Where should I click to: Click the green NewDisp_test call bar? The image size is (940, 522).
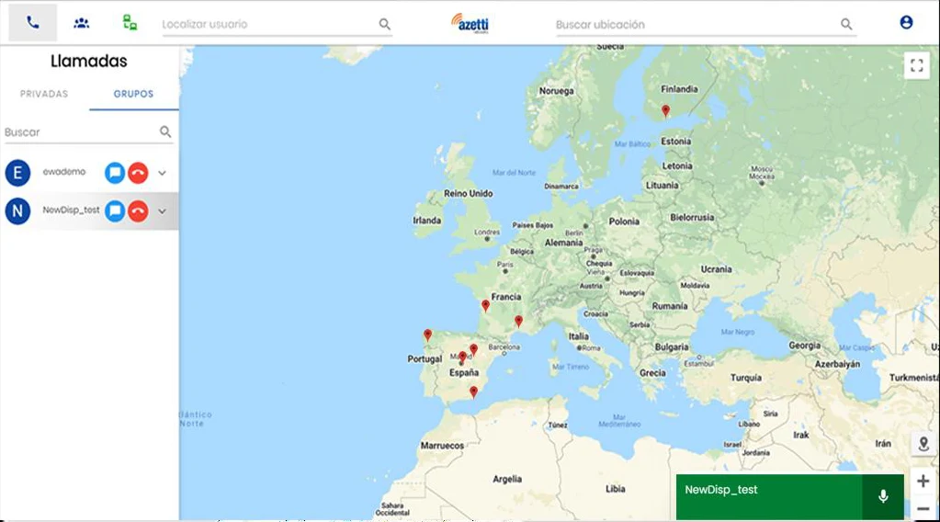click(769, 497)
